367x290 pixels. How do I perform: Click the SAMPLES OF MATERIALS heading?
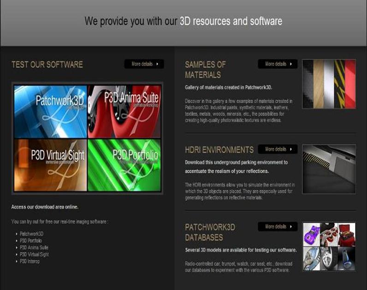pos(205,70)
